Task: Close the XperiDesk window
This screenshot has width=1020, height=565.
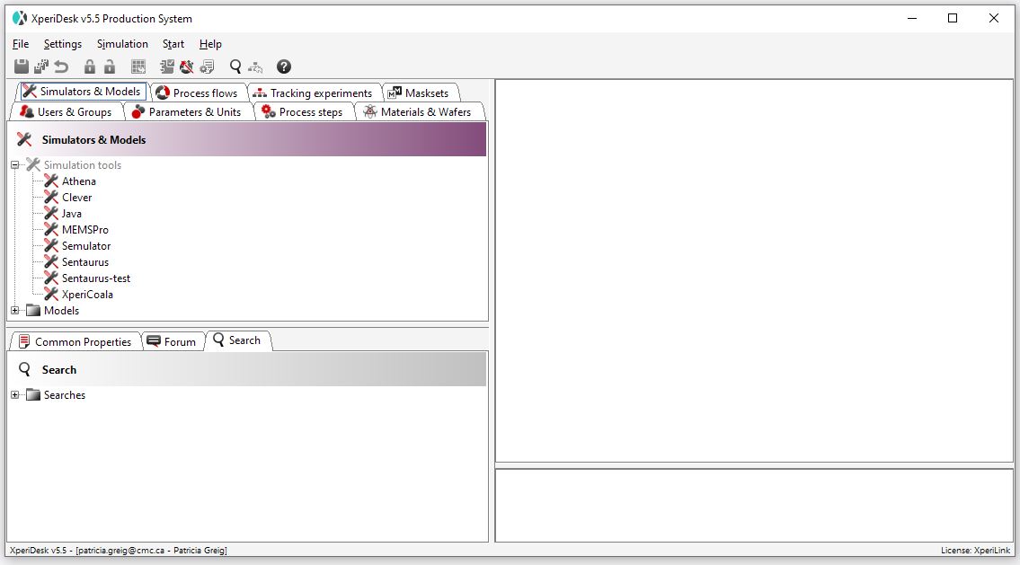Action: click(x=993, y=18)
